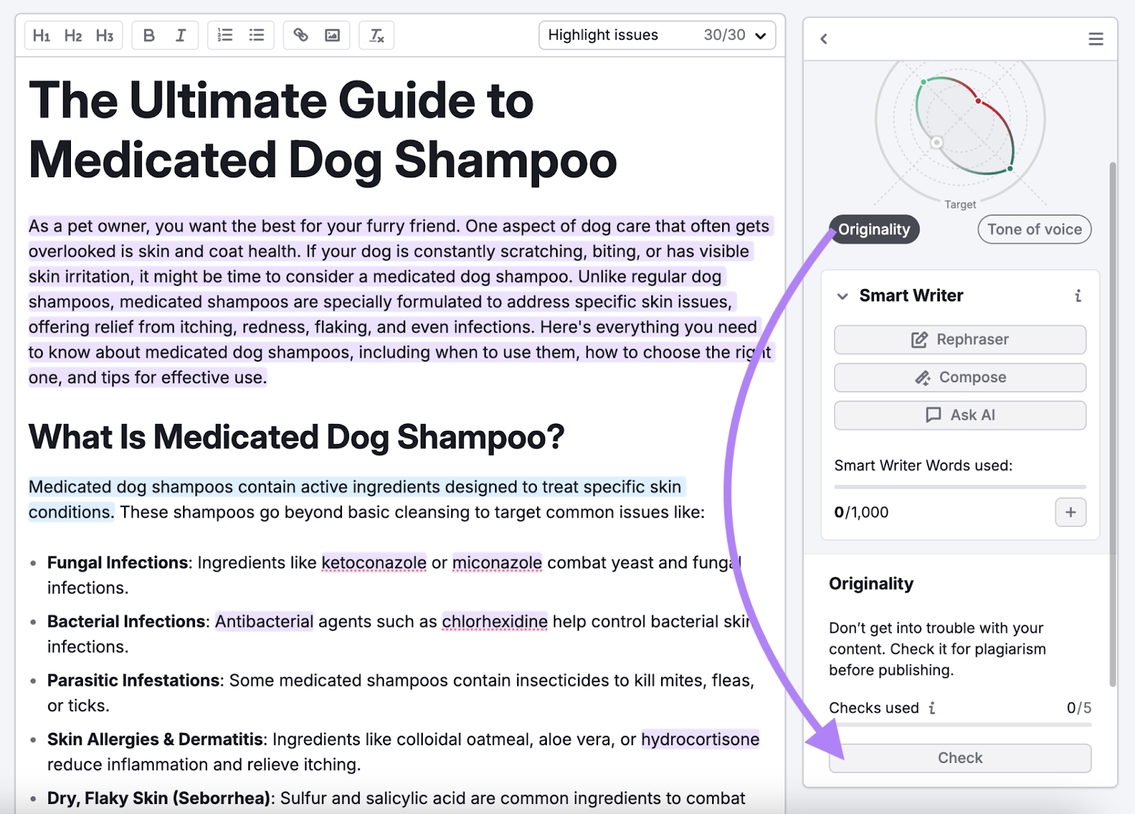
Task: Apply Heading 3 formatting
Action: click(104, 35)
